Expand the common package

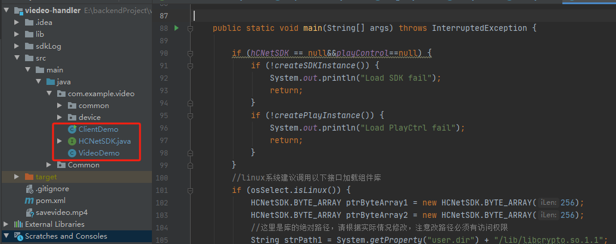pyautogui.click(x=60, y=105)
